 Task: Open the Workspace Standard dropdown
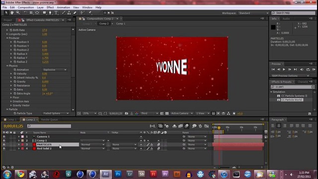(253, 13)
